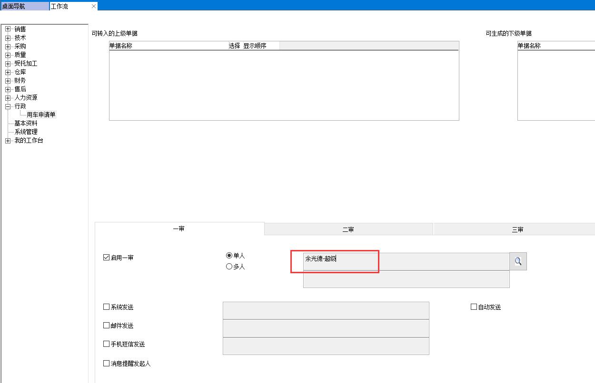Image resolution: width=595 pixels, height=383 pixels.
Task: Open 系统管理 in the navigation tree
Action: coord(26,132)
